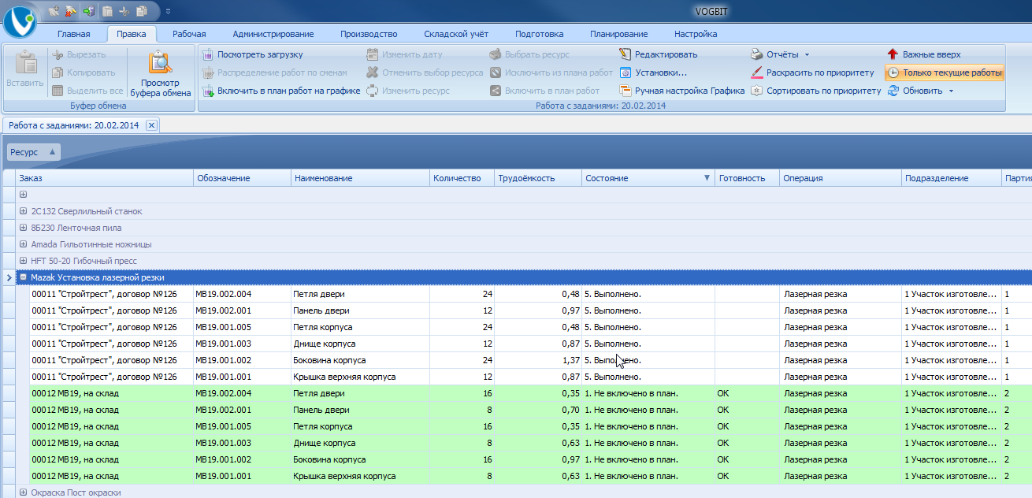Click Ручная настройка Графика
This screenshot has height=498, width=1032.
coord(681,91)
